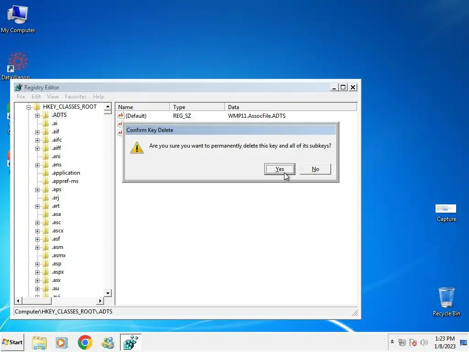Select the .asx tree item

pyautogui.click(x=56, y=280)
